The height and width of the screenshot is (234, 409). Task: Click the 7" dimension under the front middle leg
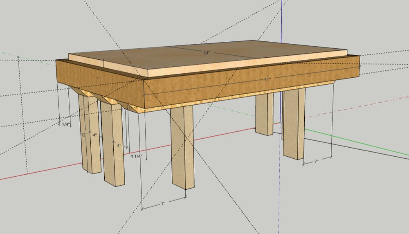coord(163,203)
